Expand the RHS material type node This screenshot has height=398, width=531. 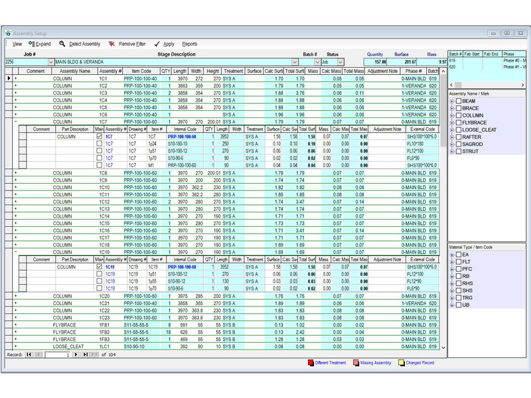(452, 284)
